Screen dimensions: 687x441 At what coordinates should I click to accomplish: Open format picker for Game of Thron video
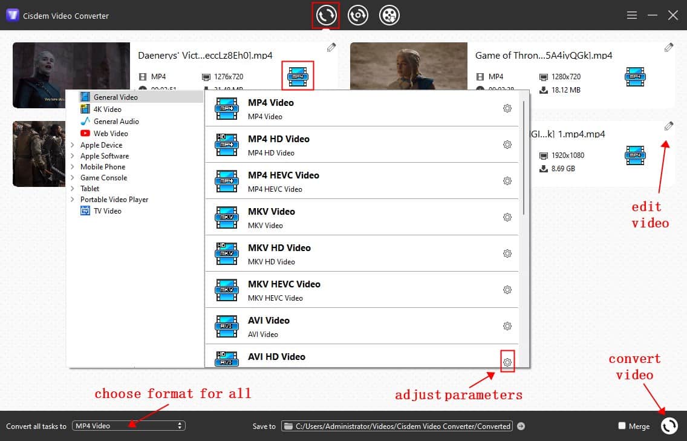(x=635, y=76)
